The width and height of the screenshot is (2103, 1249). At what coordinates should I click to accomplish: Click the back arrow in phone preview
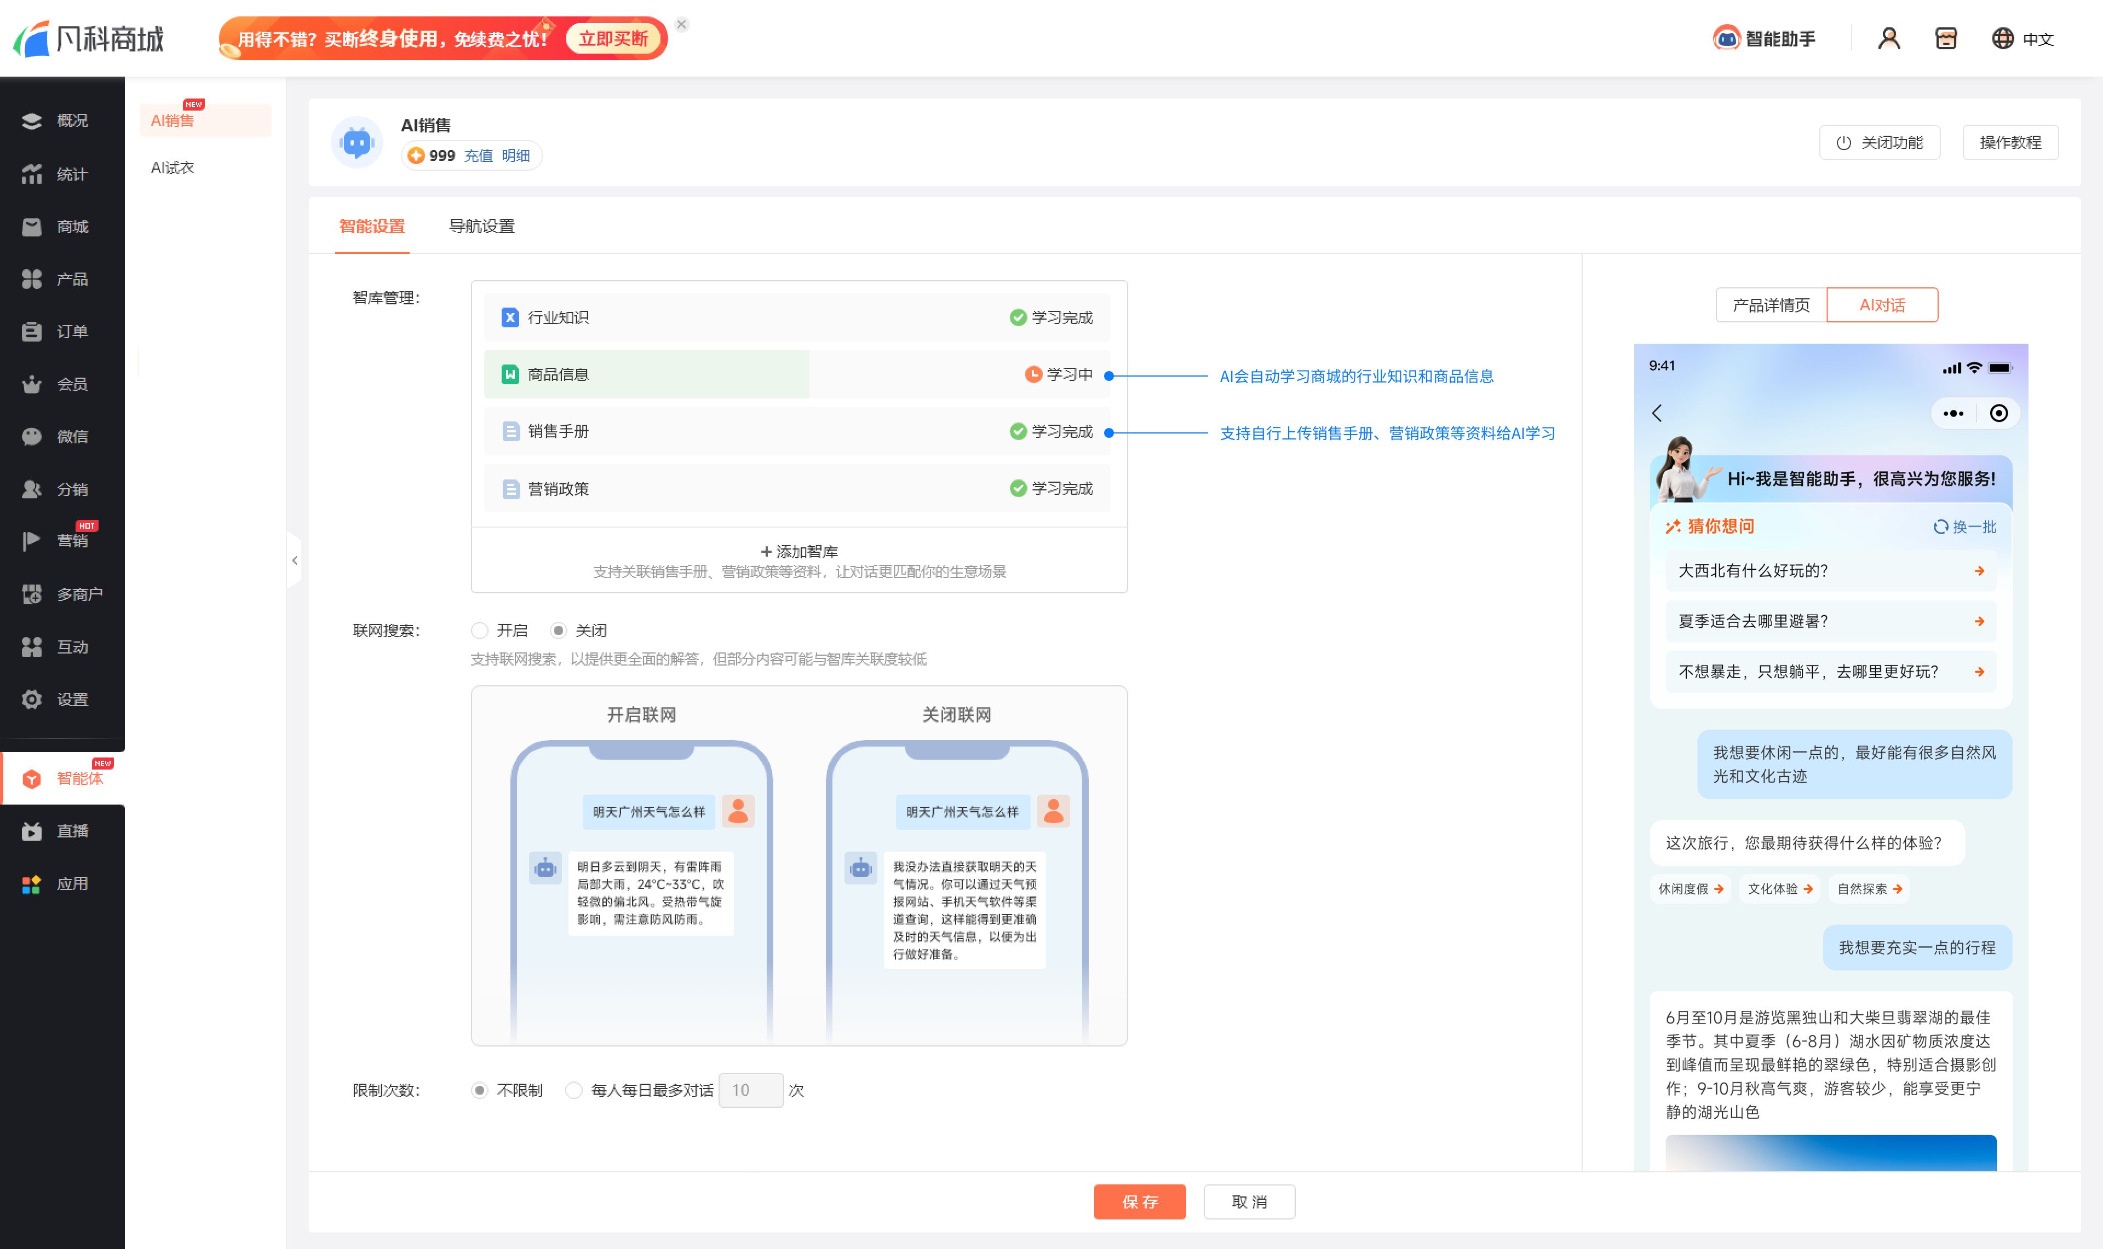pos(1657,413)
